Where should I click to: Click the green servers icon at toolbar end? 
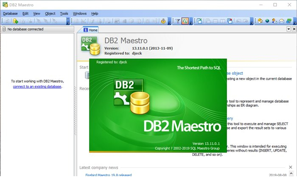point(289,21)
